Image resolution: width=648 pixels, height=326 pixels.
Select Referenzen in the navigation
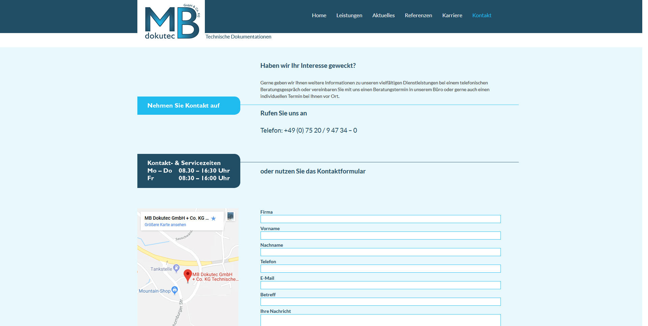click(x=418, y=16)
